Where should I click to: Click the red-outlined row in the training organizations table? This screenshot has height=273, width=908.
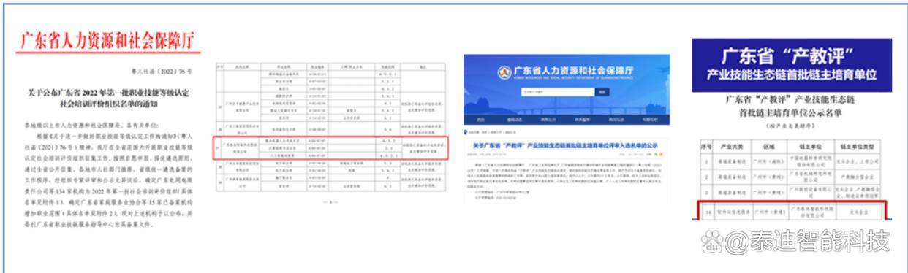(331, 149)
